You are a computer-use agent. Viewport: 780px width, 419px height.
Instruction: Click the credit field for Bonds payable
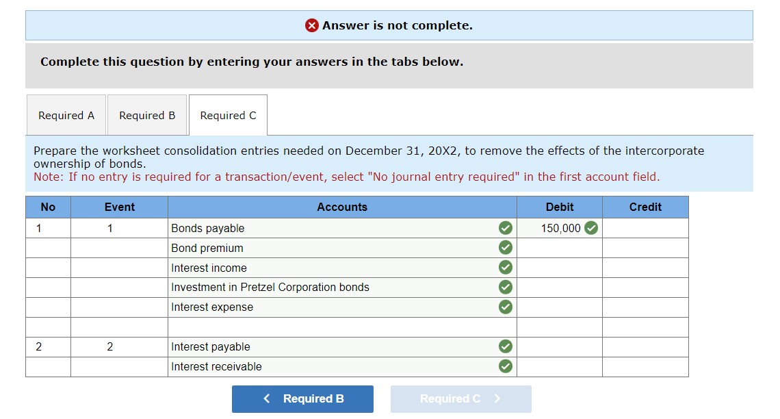645,228
